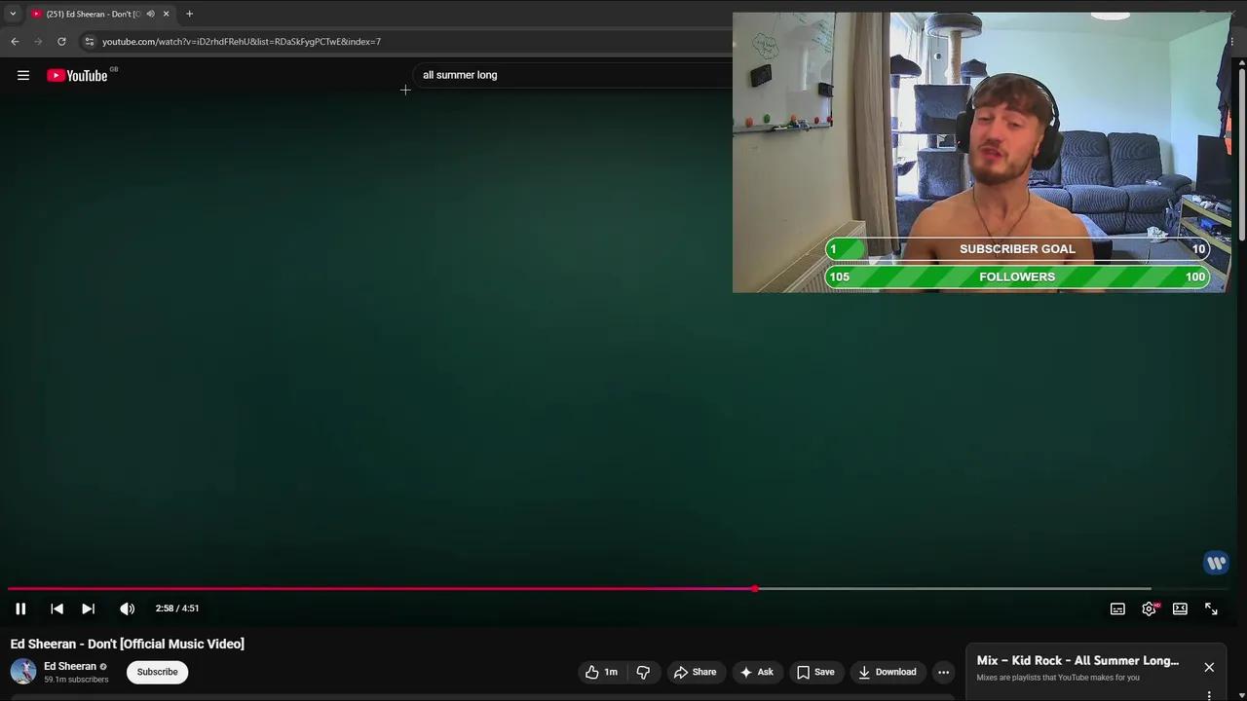
Task: Close the Ed Sheeran - Don't tab
Action: click(x=166, y=14)
